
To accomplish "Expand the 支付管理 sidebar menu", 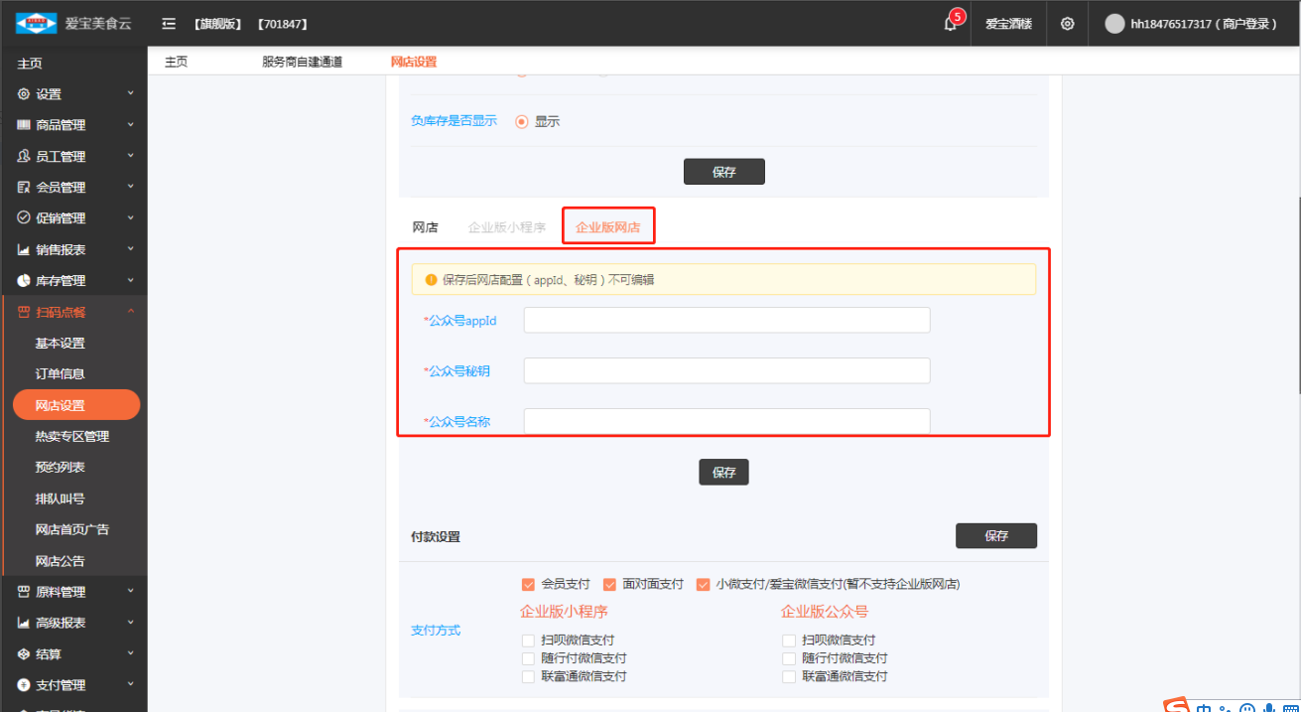I will 61,685.
